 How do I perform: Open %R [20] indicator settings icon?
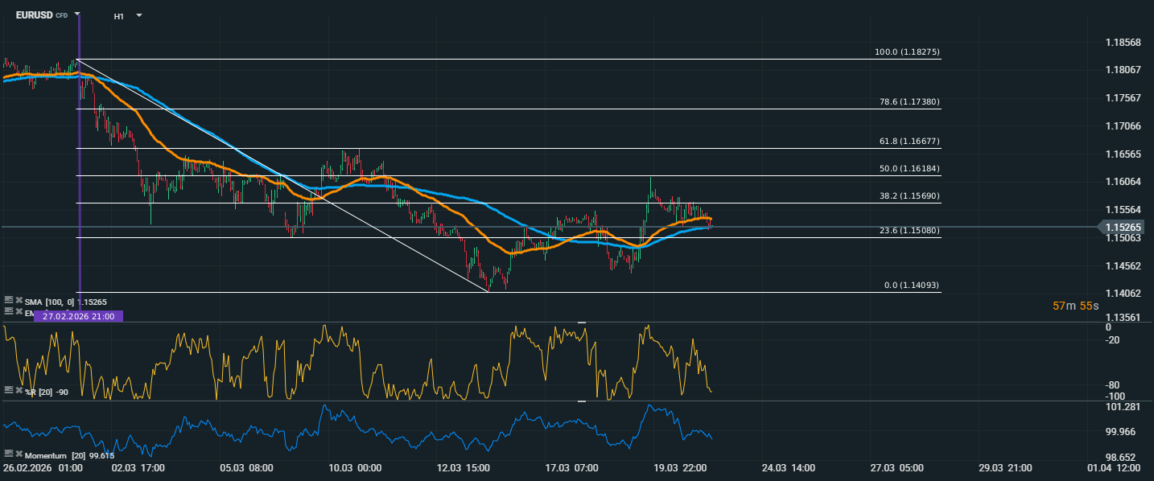pos(8,390)
